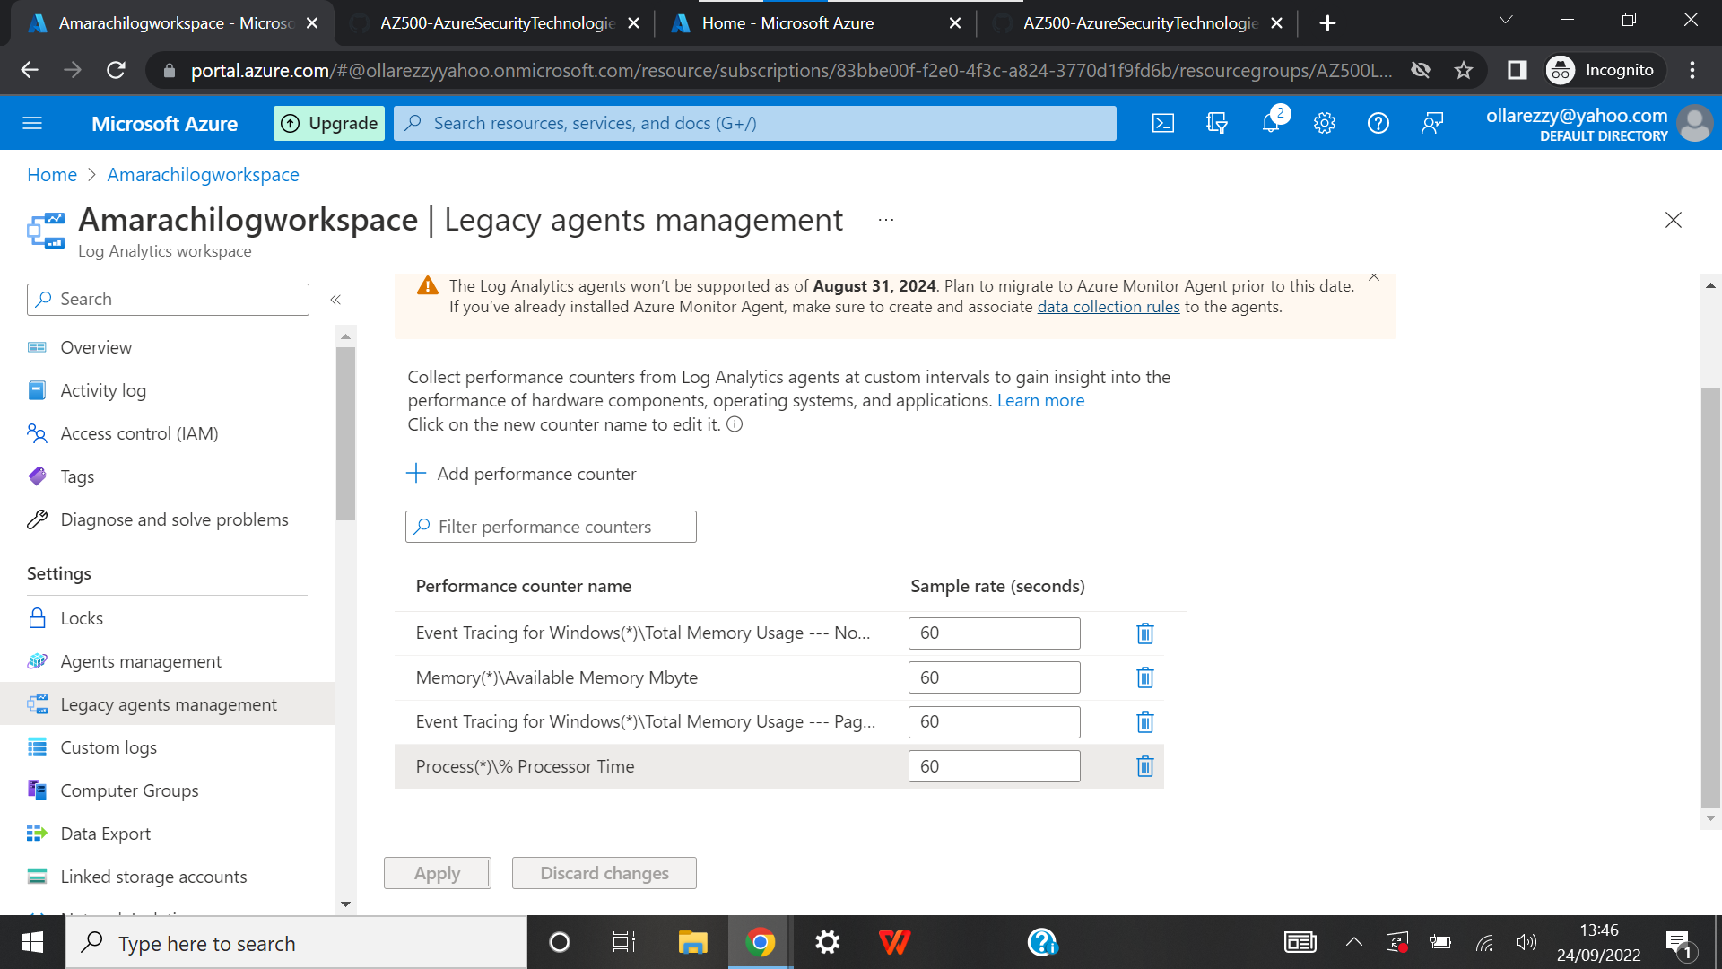Delete the Process(*)\% Processor Time counter
Image resolution: width=1722 pixels, height=969 pixels.
click(x=1144, y=765)
